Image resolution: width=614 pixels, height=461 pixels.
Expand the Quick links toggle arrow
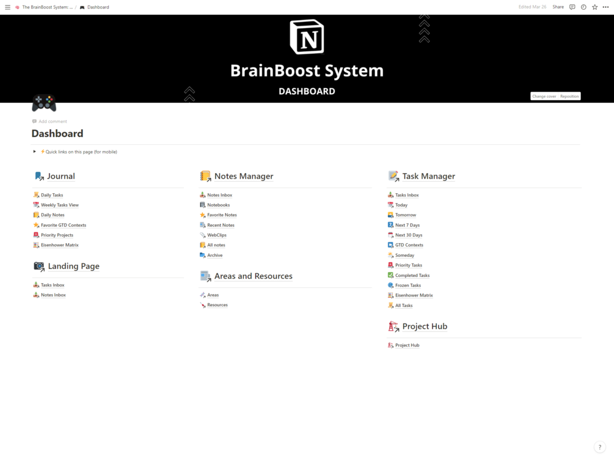pos(34,152)
